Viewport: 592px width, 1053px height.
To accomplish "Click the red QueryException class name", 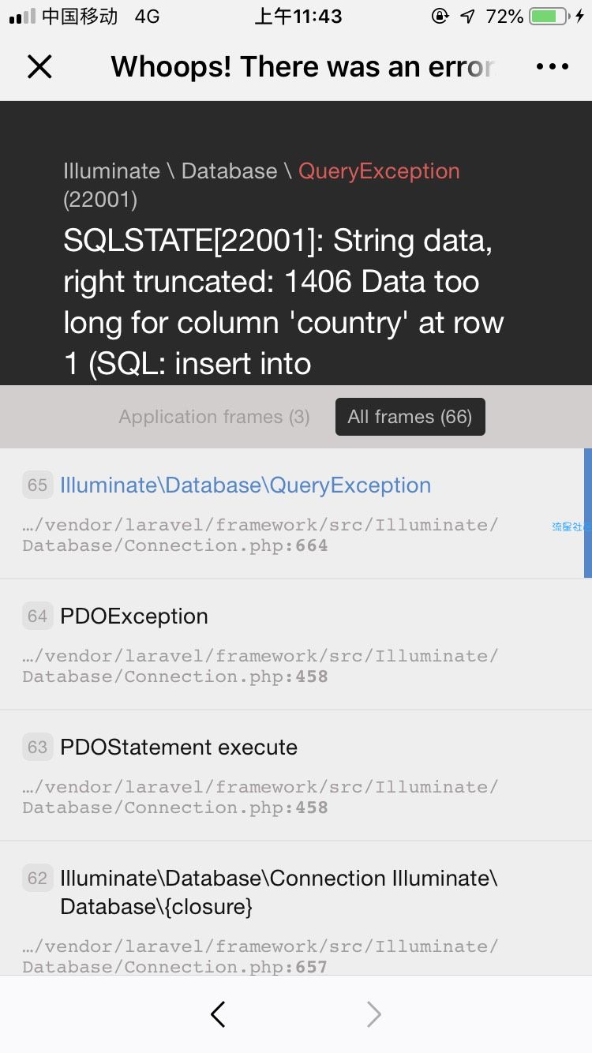I will [x=379, y=171].
